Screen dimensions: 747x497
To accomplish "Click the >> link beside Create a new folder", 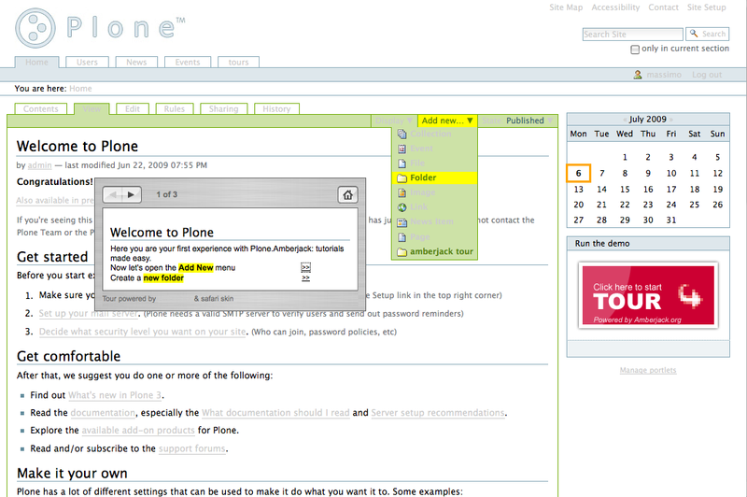I will [306, 277].
